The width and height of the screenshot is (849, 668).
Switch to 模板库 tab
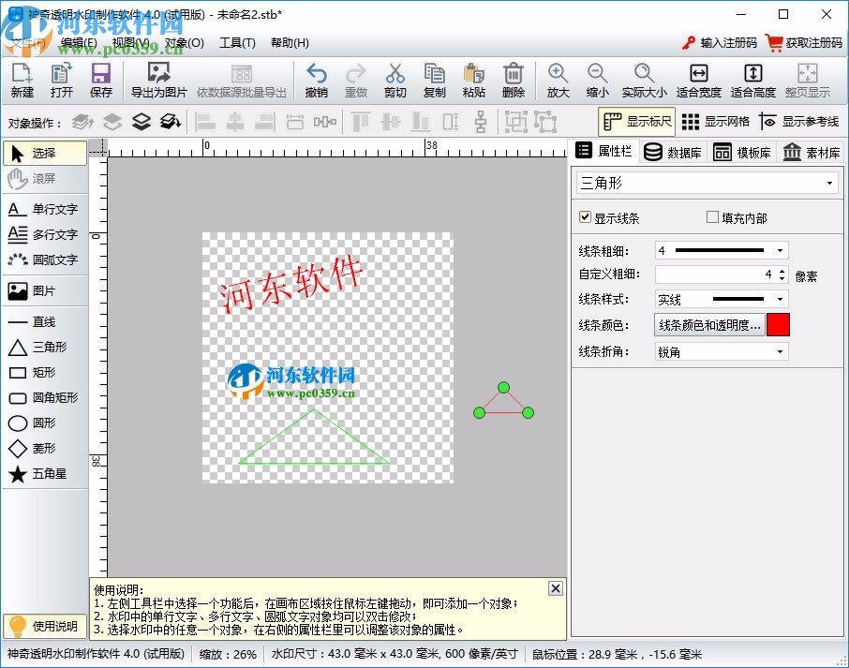[x=742, y=152]
